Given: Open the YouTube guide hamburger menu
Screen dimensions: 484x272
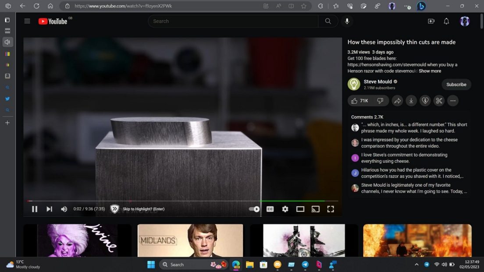Looking at the screenshot, I should [27, 21].
